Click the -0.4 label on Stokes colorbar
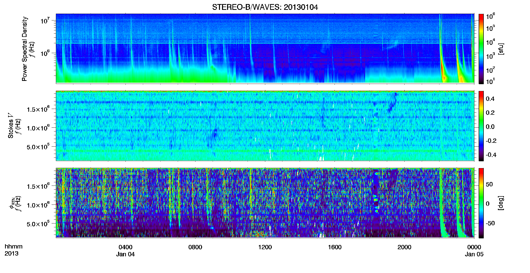Image resolution: width=530 pixels, height=273 pixels. click(491, 155)
